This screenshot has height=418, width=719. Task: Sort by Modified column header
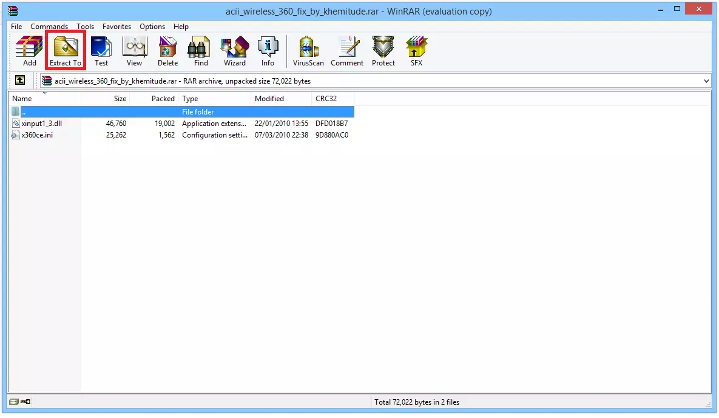(x=281, y=98)
